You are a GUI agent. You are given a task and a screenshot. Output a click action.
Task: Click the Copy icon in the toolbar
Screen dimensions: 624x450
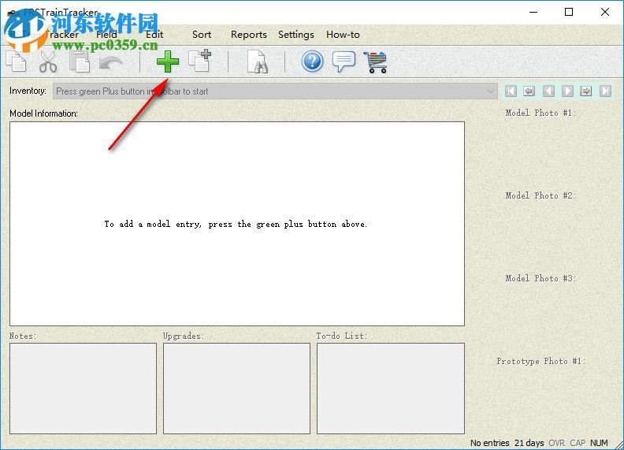16,61
